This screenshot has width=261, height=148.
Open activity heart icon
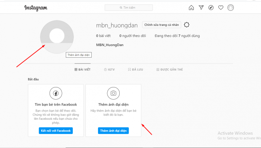click(x=221, y=8)
